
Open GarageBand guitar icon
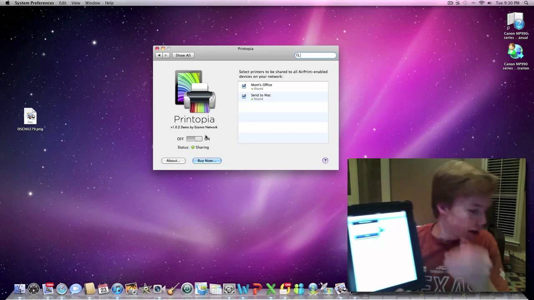173,288
